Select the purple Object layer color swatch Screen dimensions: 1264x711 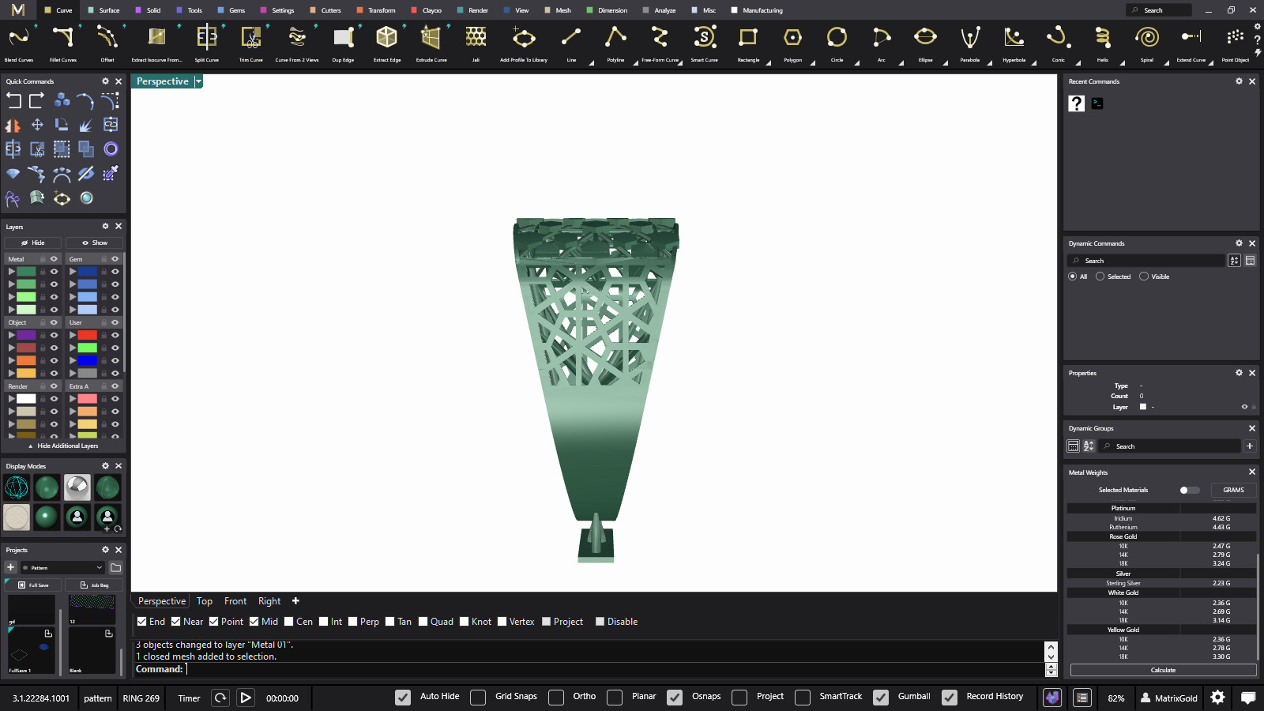pyautogui.click(x=26, y=335)
